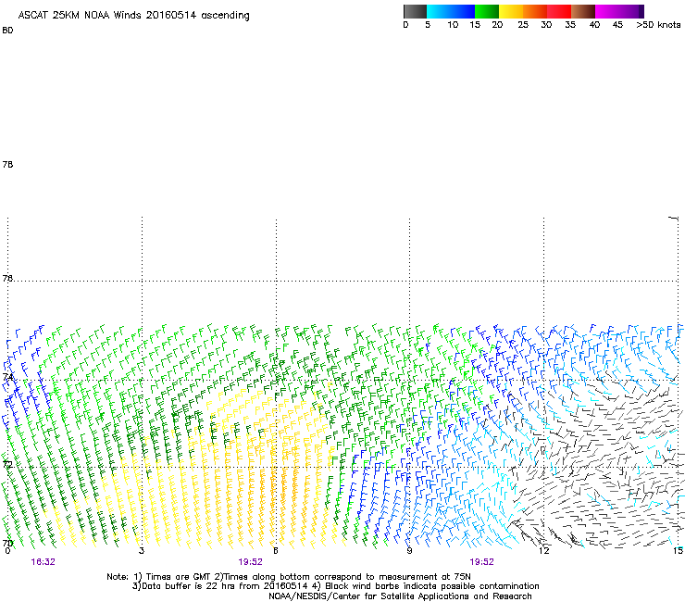The width and height of the screenshot is (685, 602).
Task: Click the purple '16:32' pass time label
Action: pyautogui.click(x=43, y=562)
